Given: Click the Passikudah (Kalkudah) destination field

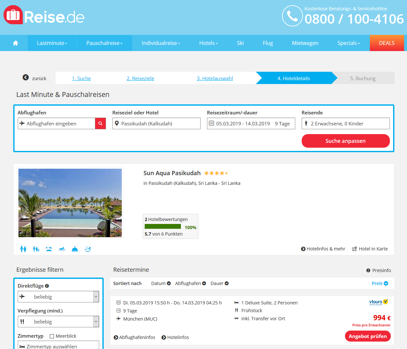Looking at the screenshot, I should [x=156, y=123].
